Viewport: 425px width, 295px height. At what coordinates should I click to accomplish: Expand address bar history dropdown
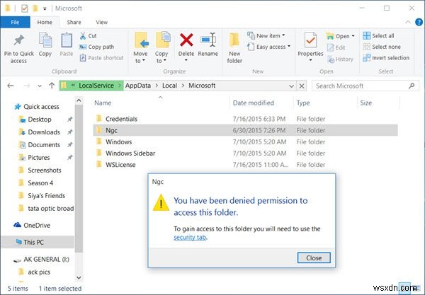point(291,86)
